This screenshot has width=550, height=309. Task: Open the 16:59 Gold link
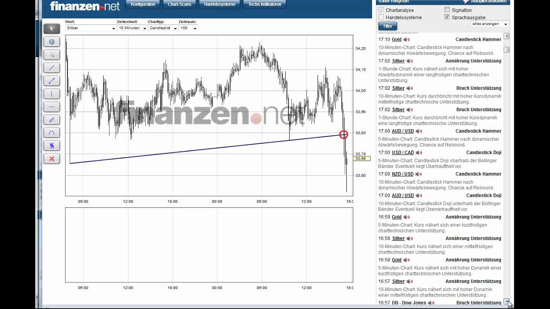click(397, 217)
